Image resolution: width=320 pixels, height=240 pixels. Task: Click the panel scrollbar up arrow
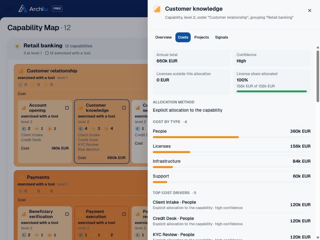(x=318, y=47)
